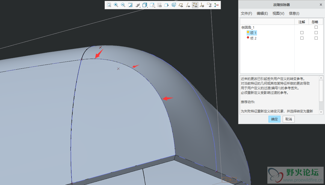Click the Zoom Out magnifier icon
Screen dimensions: 325x185
coord(123,5)
